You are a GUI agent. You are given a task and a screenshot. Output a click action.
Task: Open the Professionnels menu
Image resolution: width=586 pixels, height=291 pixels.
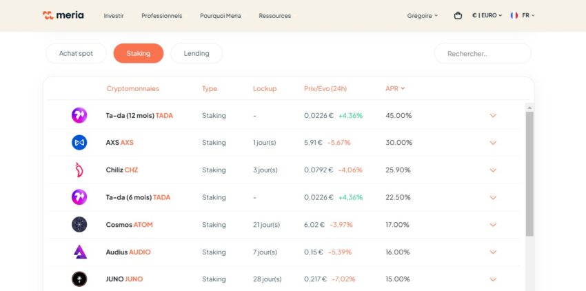(162, 16)
